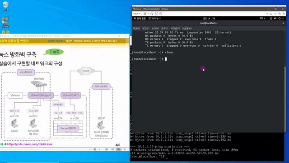
Task: Open the 도움말(H) menu in terminal
Action: pyautogui.click(x=186, y=29)
